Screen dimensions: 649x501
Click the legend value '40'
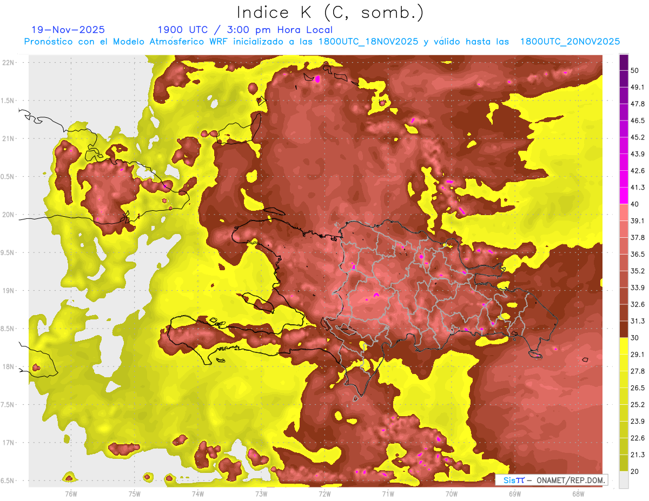(x=635, y=204)
